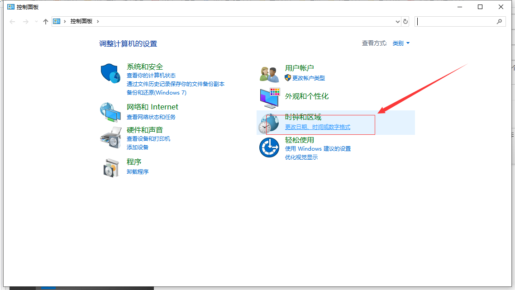Viewport: 515px width, 290px height.
Task: Click the 外观和个性化 monitor icon
Action: click(269, 96)
